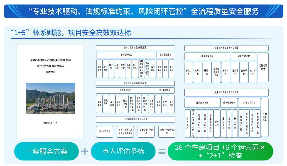Select the 房建工程安全检查评估框架 header box
This screenshot has width=287, height=166.
(x=135, y=48)
